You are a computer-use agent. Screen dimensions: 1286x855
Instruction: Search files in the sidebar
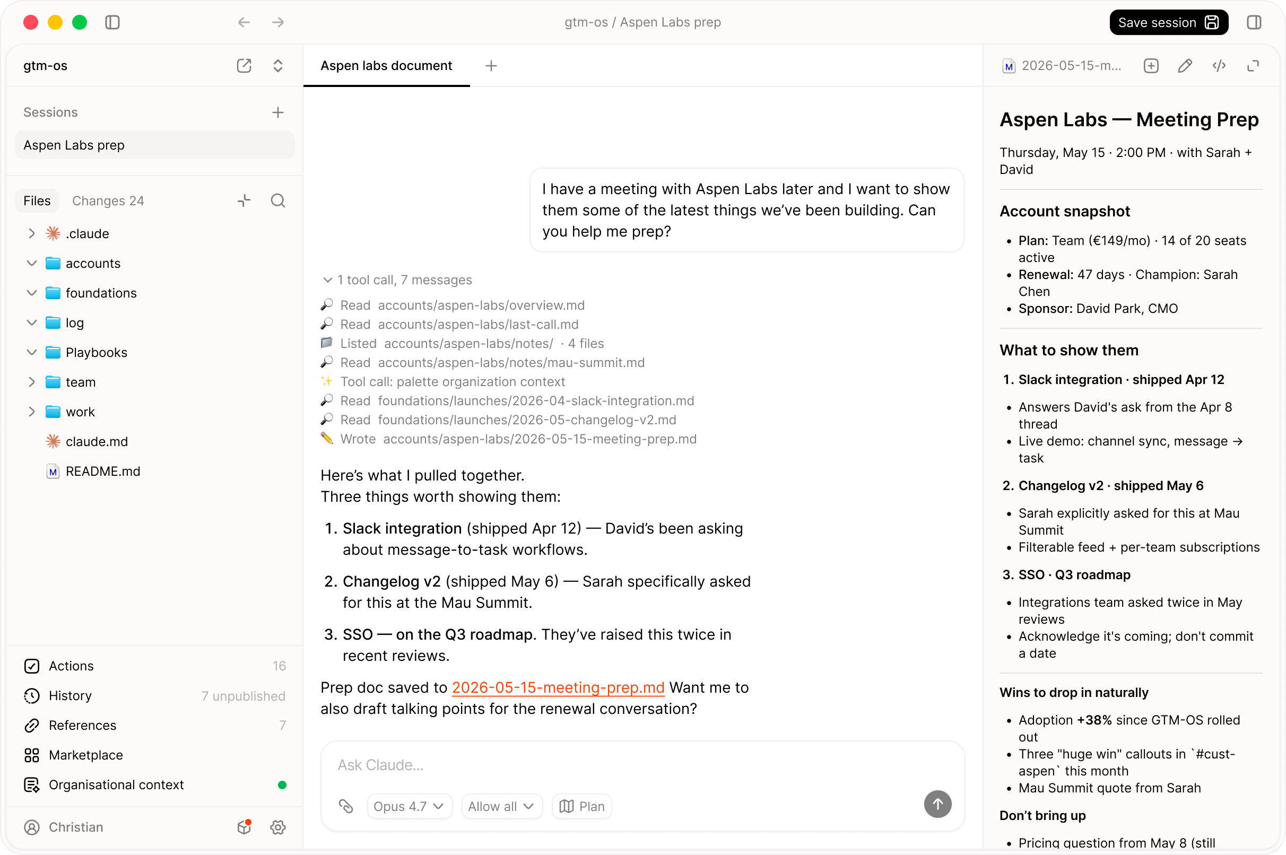tap(278, 200)
